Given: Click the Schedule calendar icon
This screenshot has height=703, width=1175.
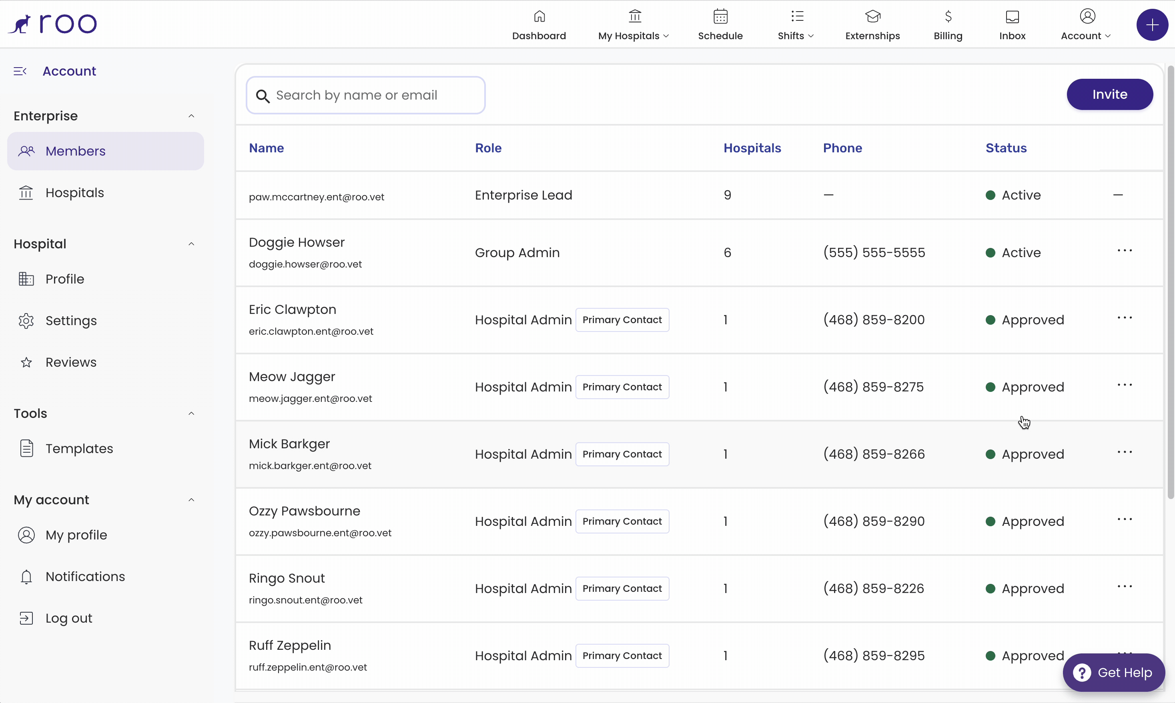Looking at the screenshot, I should [720, 16].
